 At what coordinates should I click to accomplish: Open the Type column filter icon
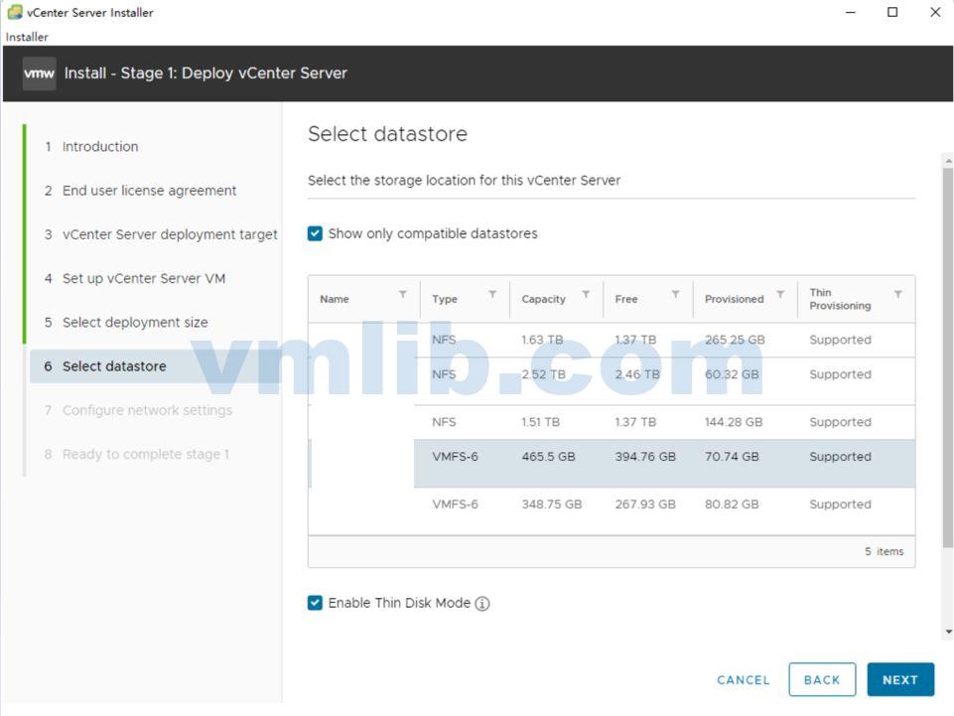(492, 295)
